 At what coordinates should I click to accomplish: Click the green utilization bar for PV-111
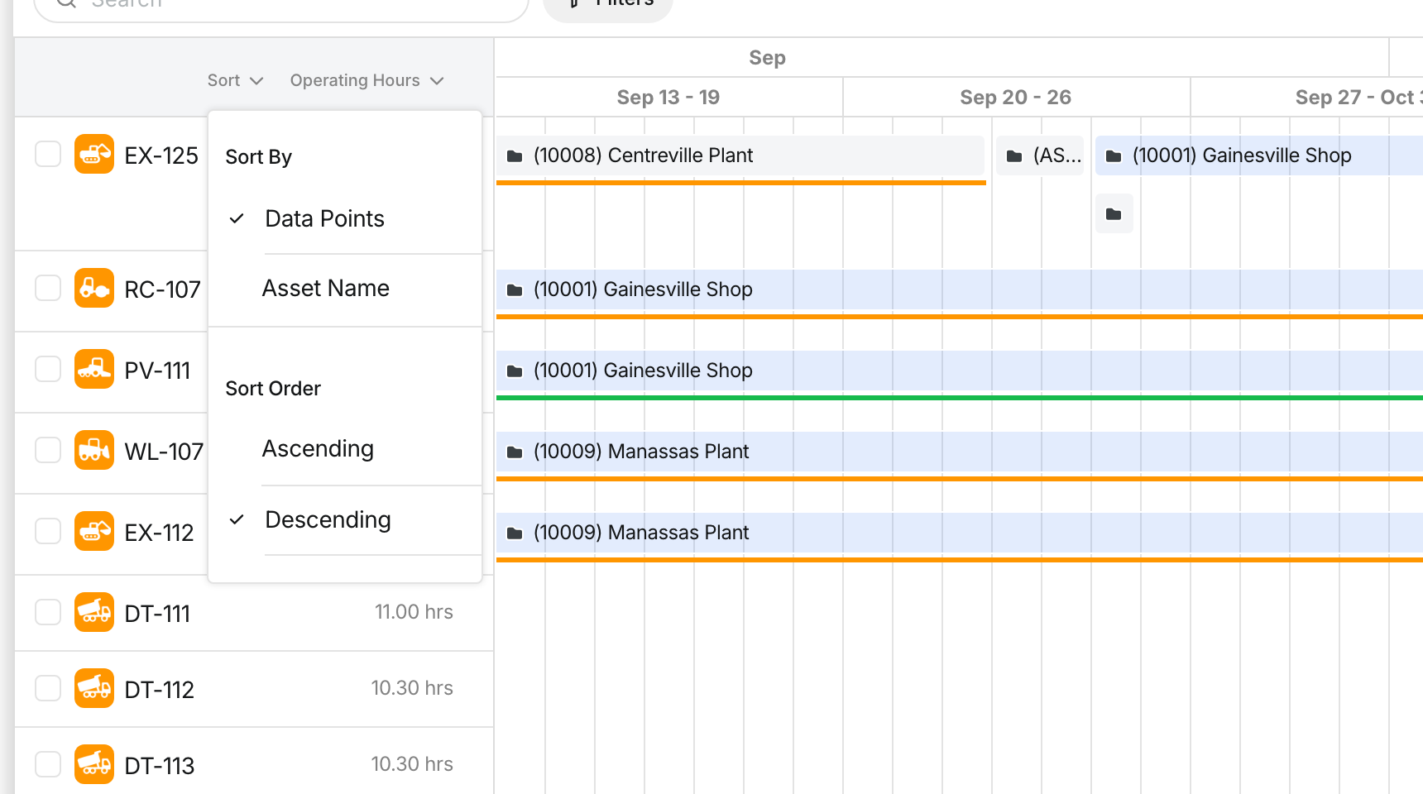[x=960, y=398]
